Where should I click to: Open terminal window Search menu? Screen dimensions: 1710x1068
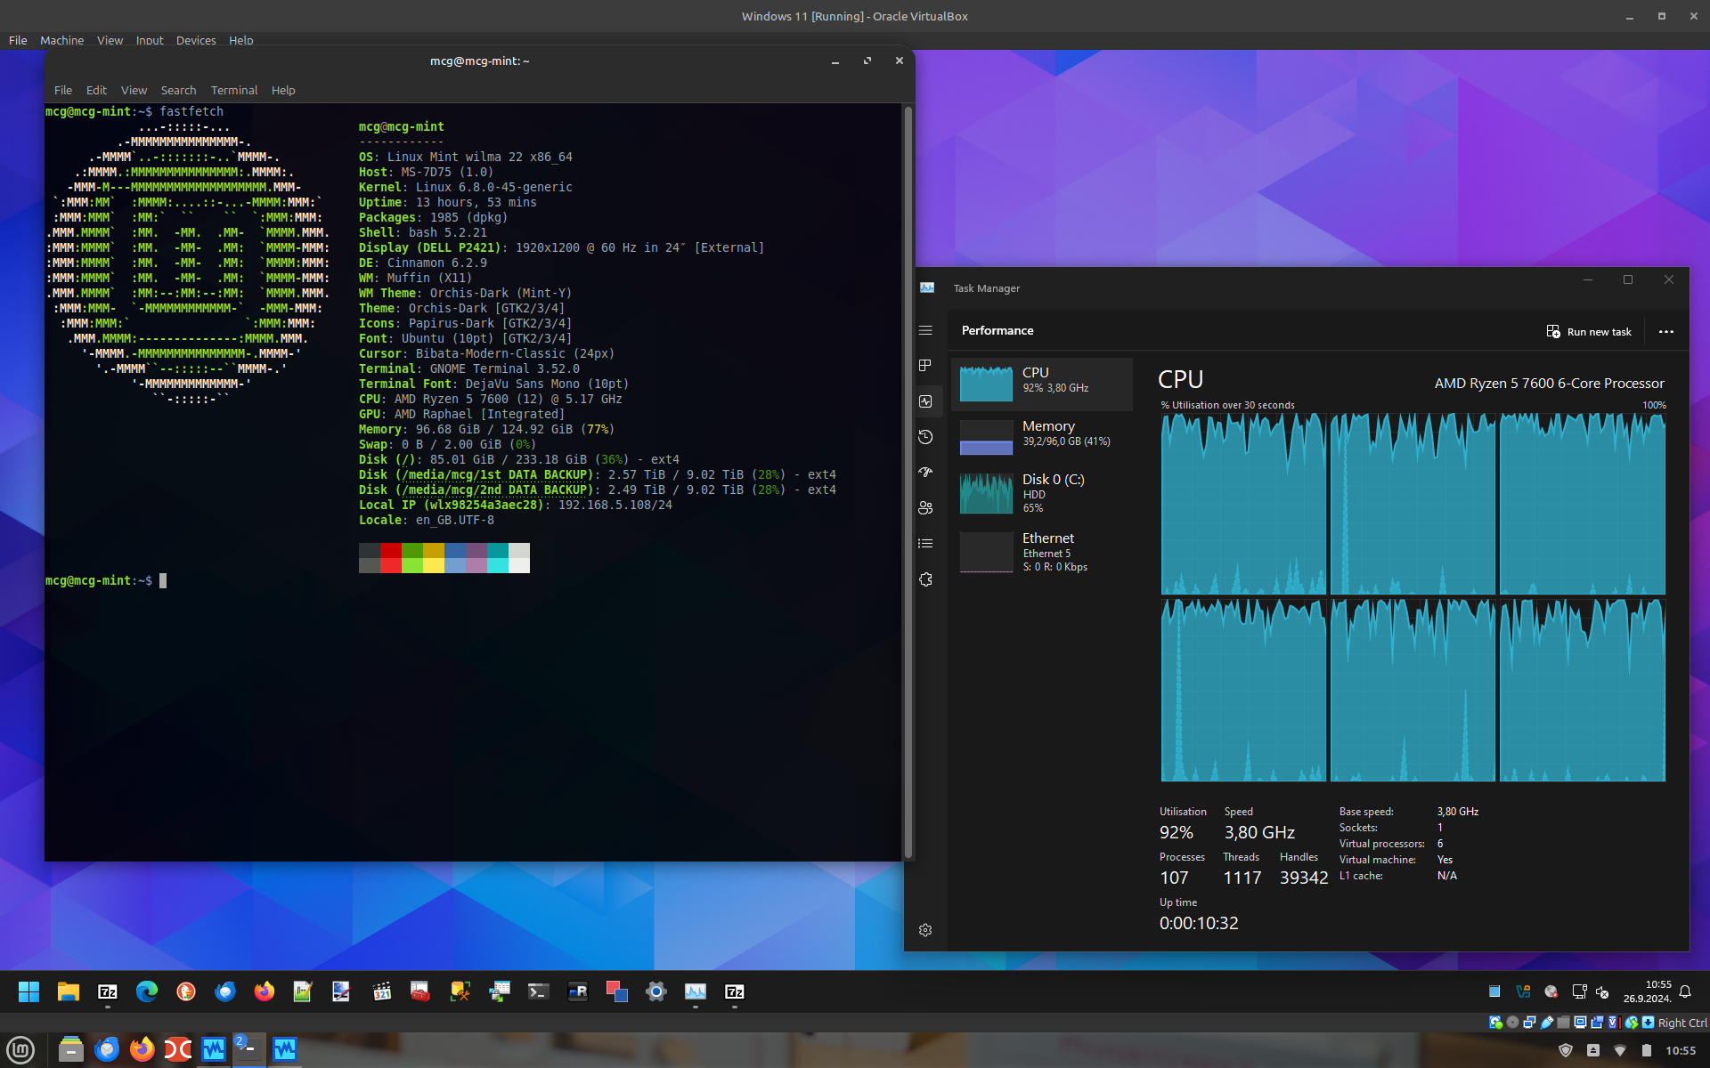tap(178, 90)
